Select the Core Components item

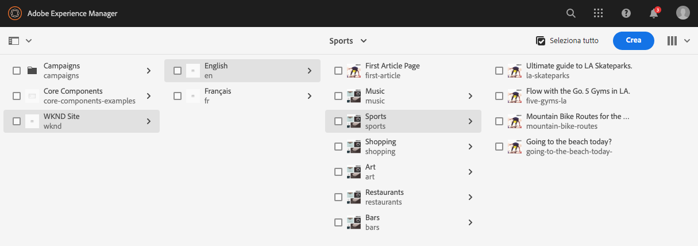coord(73,95)
